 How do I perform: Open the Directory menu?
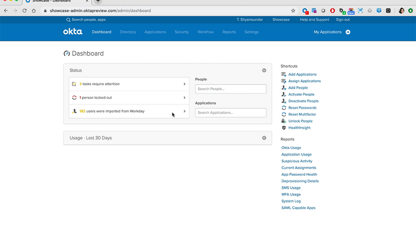[127, 32]
